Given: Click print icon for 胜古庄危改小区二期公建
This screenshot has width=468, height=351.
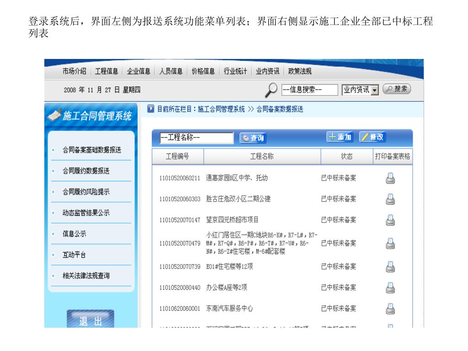Looking at the screenshot, I should point(390,199).
